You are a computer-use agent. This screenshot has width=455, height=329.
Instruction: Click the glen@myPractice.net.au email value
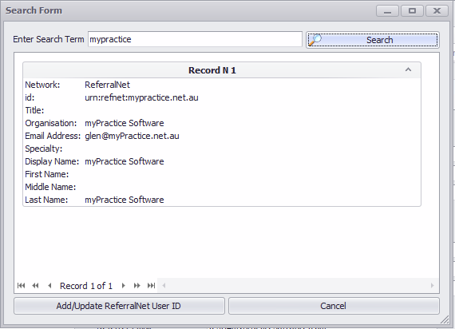tap(132, 136)
